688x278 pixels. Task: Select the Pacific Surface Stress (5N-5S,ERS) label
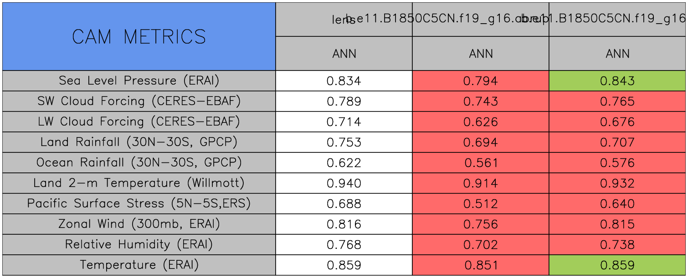[x=139, y=204]
